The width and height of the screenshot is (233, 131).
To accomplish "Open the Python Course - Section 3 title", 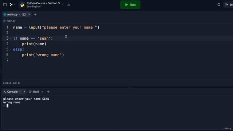I will 43,3.
